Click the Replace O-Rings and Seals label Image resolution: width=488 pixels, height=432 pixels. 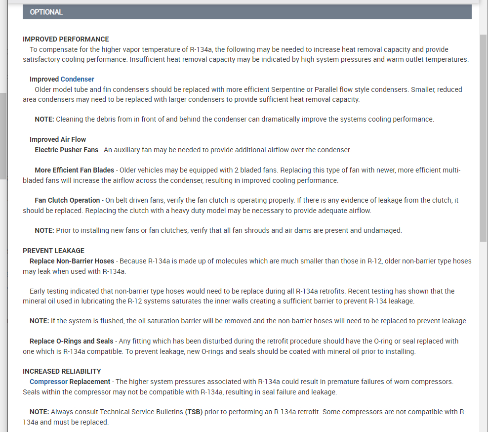coord(71,341)
